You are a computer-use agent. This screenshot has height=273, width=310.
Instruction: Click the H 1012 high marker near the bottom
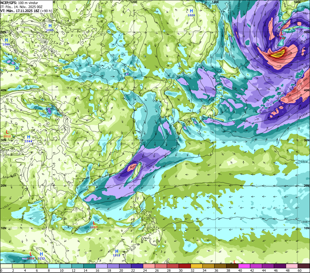(117, 253)
